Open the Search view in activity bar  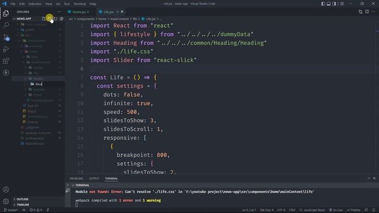[x=6, y=25]
